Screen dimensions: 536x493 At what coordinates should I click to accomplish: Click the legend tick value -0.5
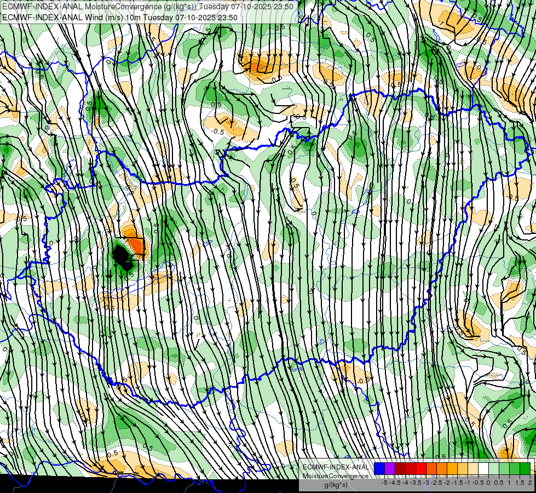478,483
